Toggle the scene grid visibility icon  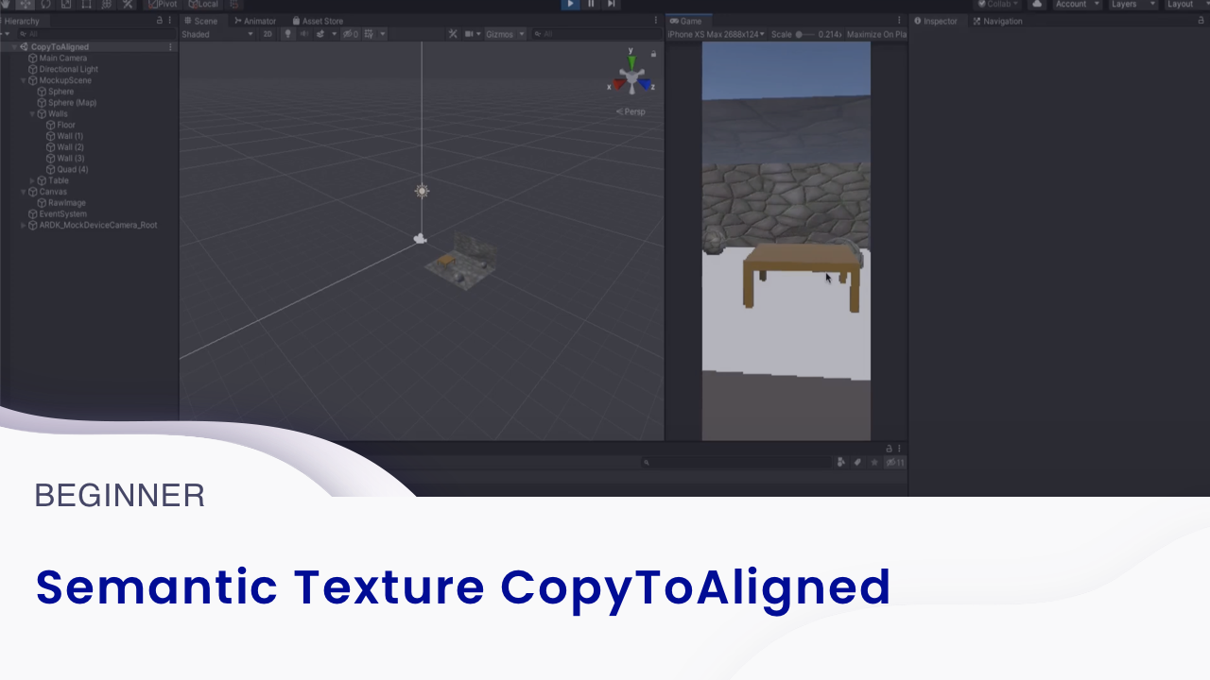pos(370,34)
